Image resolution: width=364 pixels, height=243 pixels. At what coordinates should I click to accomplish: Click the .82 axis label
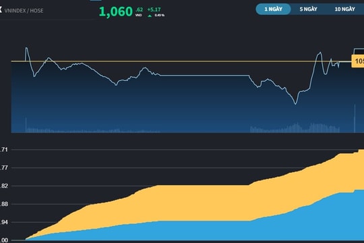coord(4,186)
